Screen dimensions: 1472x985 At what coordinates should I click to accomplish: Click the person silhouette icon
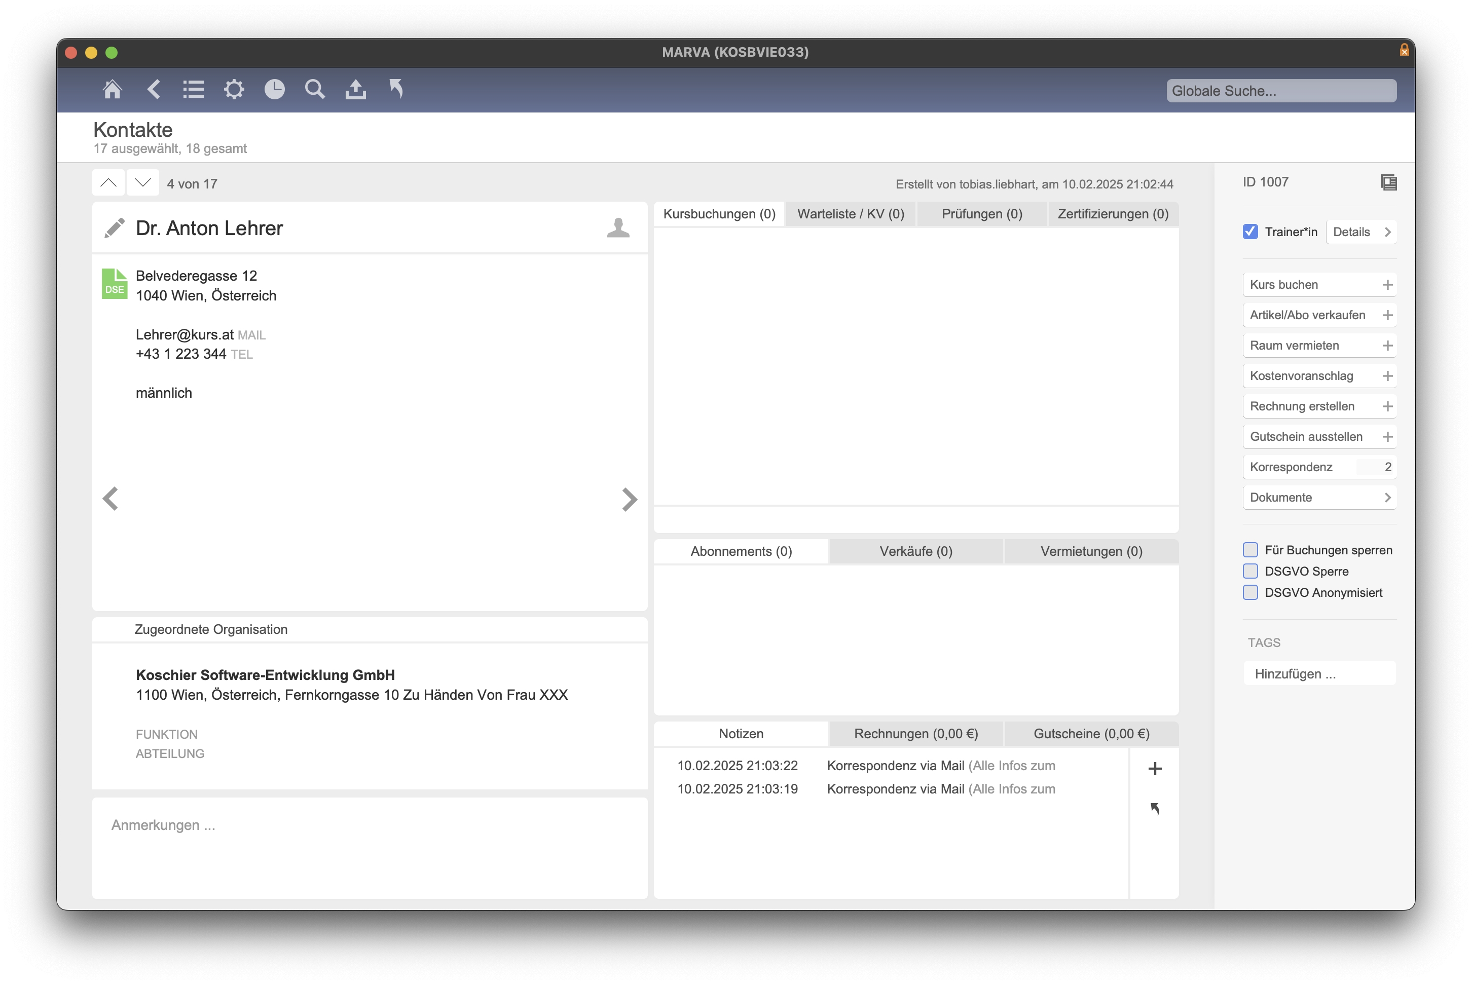(x=618, y=228)
